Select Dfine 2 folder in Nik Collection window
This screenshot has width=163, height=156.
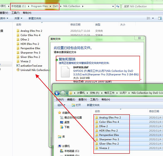(x=23, y=40)
